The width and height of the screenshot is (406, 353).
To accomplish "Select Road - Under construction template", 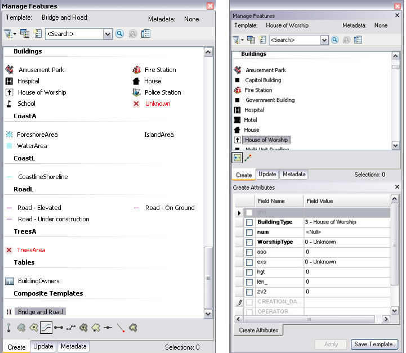I will [x=53, y=219].
